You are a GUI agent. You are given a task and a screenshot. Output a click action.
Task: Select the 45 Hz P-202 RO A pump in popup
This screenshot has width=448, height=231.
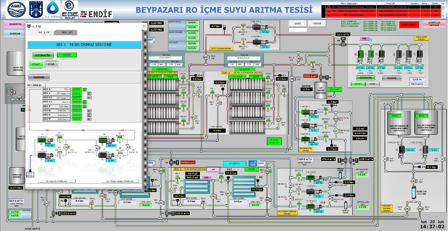pyautogui.click(x=46, y=140)
